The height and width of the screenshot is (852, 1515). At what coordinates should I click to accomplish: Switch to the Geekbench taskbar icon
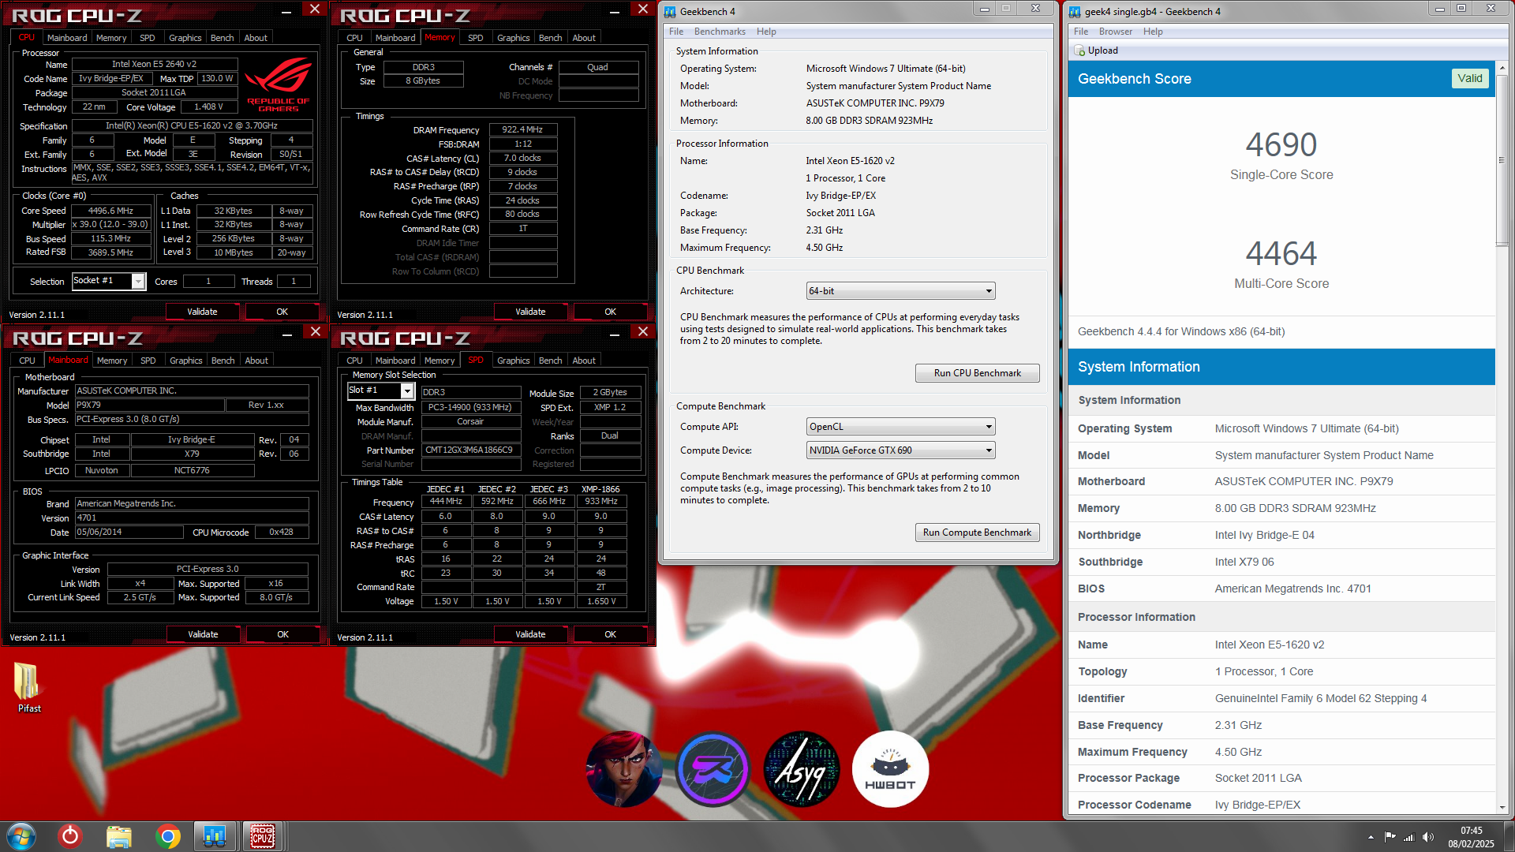(215, 836)
